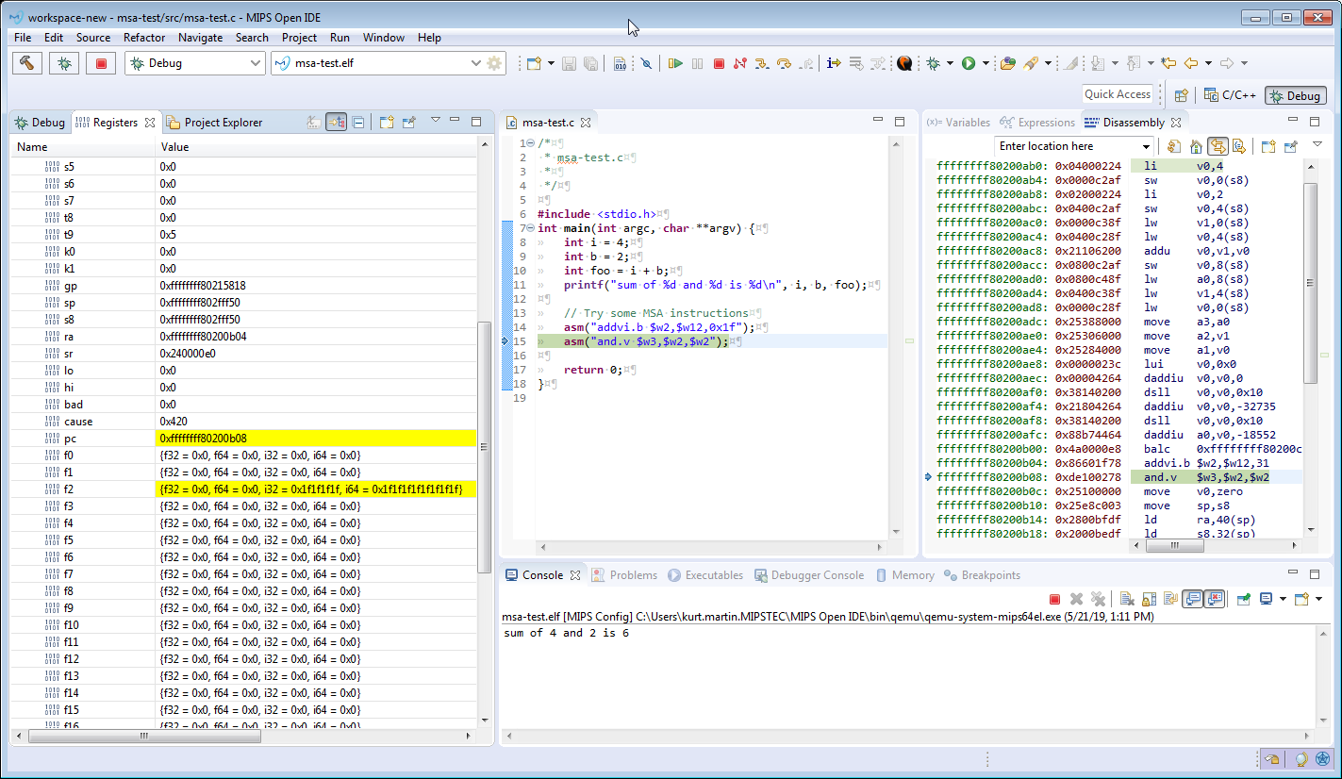Viewport: 1342px width, 779px height.
Task: Refresh the Disassembly view
Action: point(1174,146)
